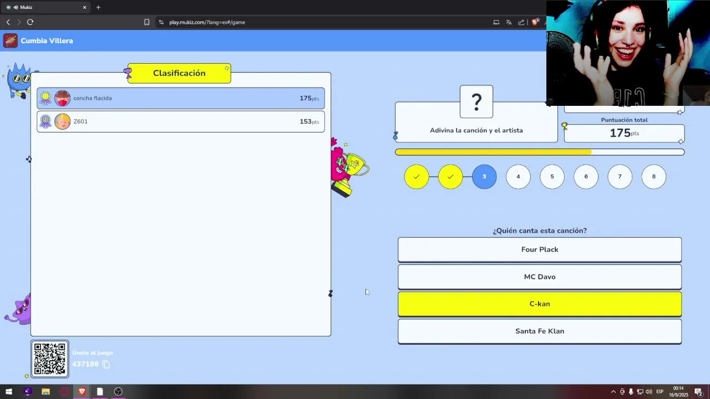
Task: Select round 6 circle
Action: pyautogui.click(x=586, y=177)
